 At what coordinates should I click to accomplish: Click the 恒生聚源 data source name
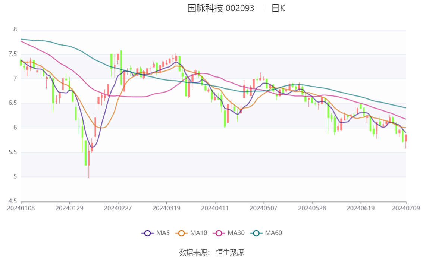(x=230, y=253)
